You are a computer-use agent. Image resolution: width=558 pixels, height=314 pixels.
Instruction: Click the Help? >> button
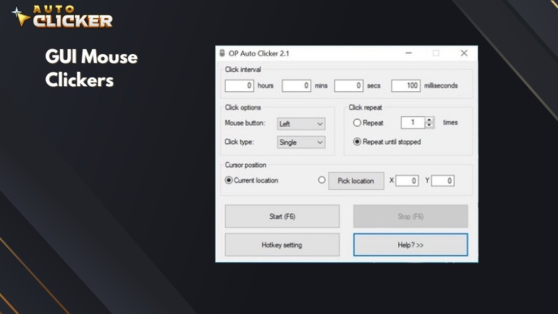[x=411, y=245]
